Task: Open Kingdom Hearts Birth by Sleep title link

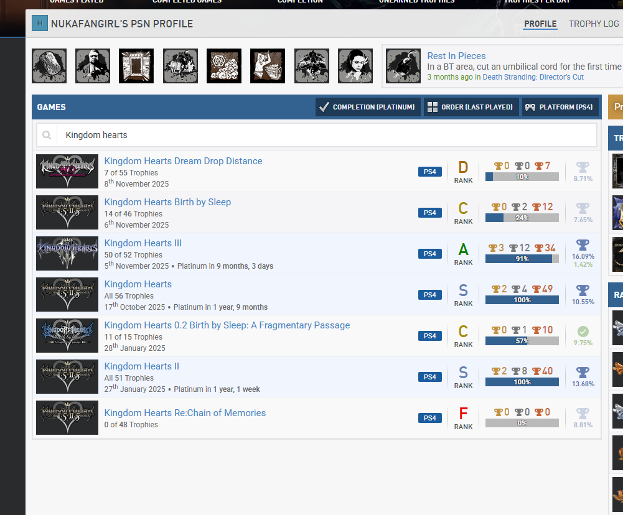Action: tap(167, 202)
